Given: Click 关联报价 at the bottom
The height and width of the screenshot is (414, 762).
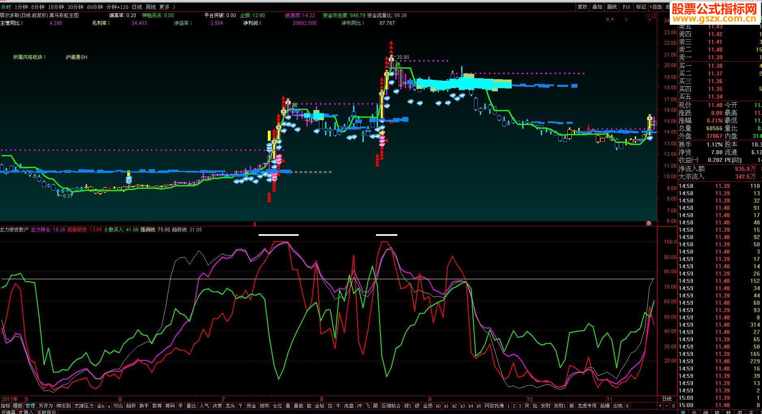Looking at the screenshot, I should [46, 412].
